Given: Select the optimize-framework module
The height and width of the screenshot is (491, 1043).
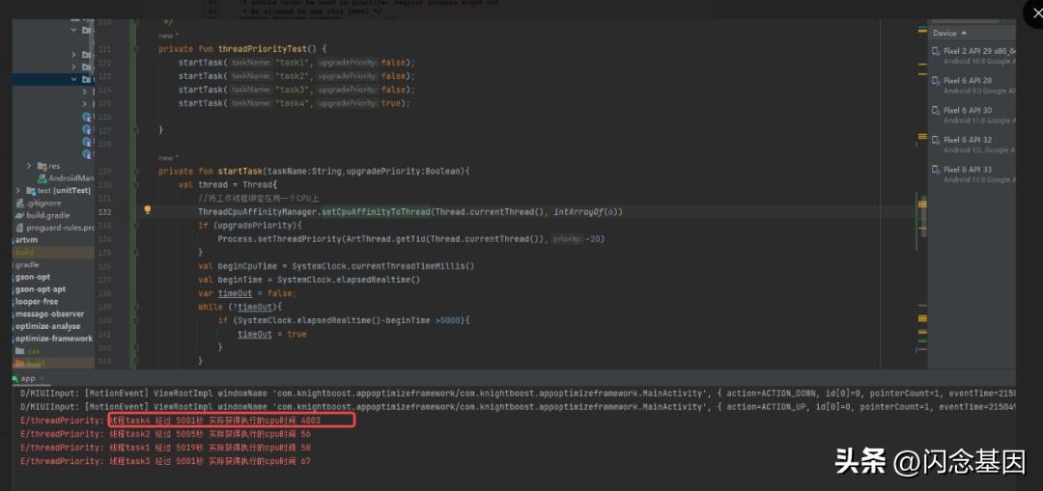Looking at the screenshot, I should 54,339.
